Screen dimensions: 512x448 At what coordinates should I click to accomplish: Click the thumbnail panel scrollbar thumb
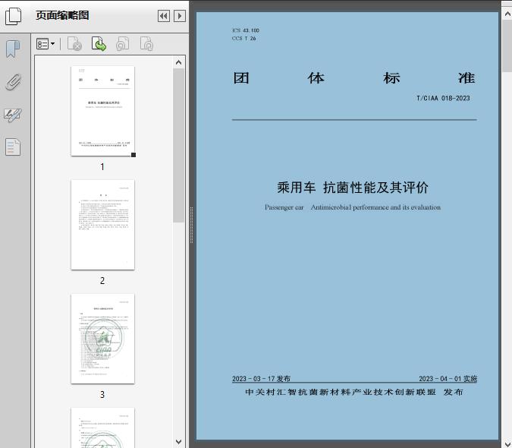(x=178, y=146)
